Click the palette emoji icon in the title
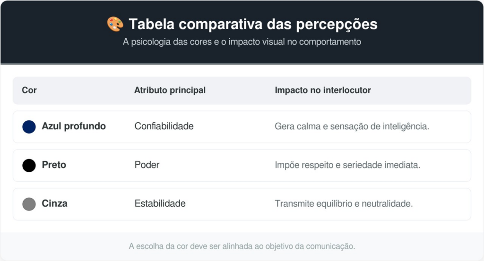The height and width of the screenshot is (261, 484). 115,24
